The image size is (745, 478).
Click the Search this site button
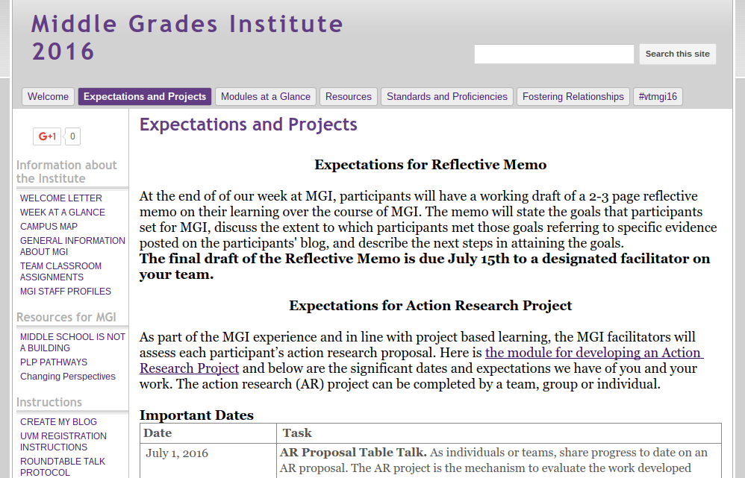678,54
